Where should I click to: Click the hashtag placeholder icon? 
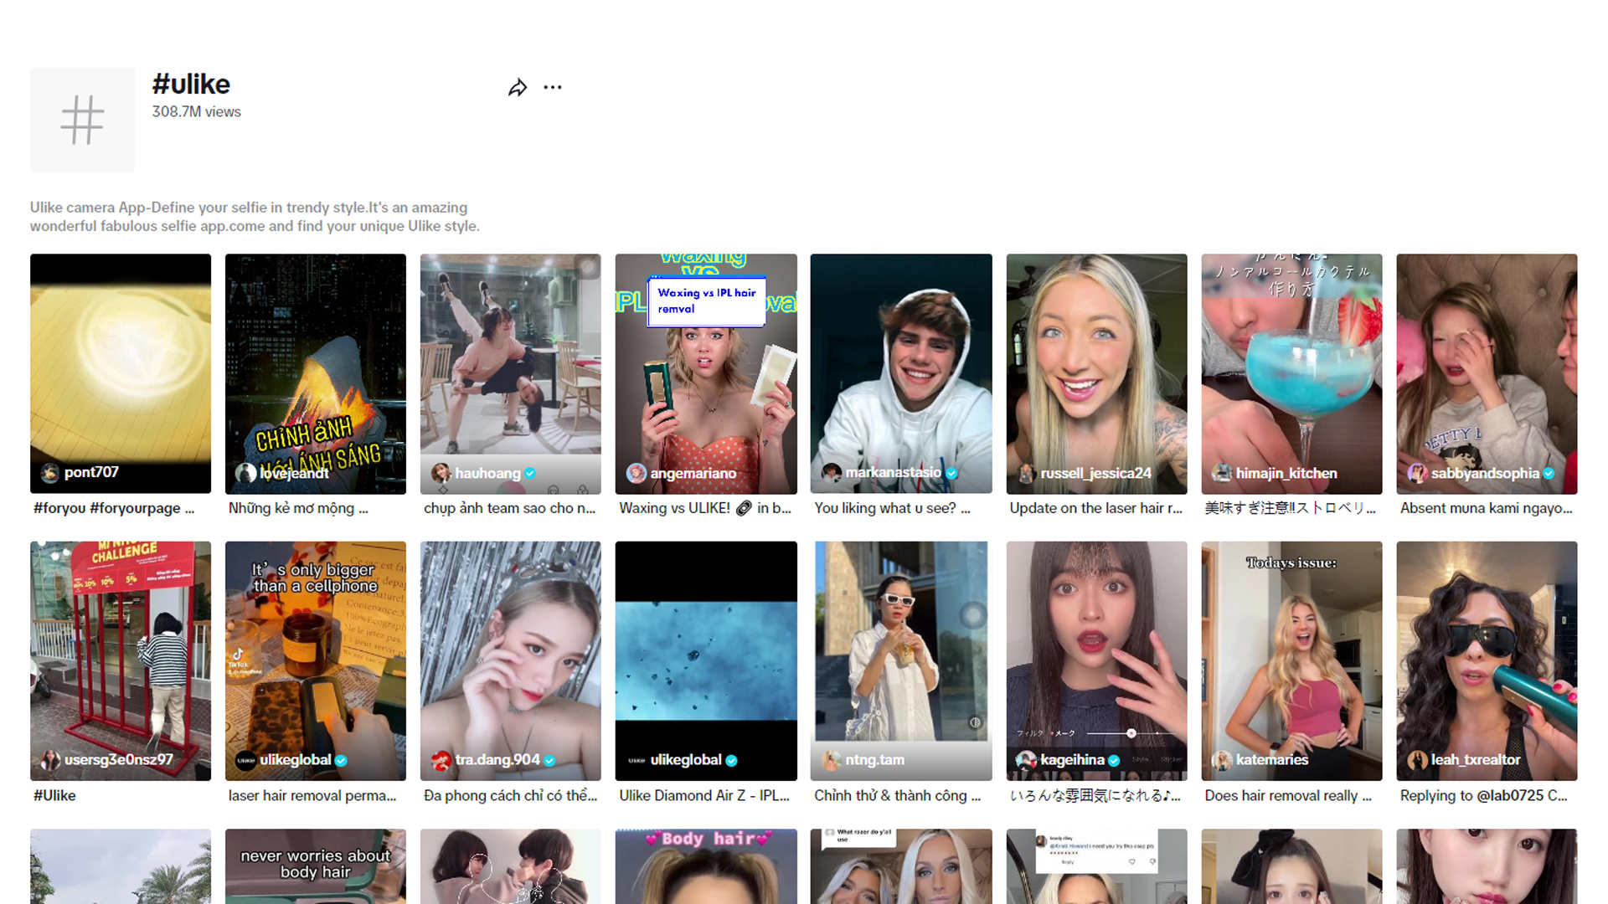(82, 120)
